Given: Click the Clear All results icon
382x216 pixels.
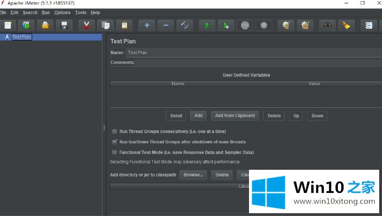Looking at the screenshot, I should click(x=305, y=25).
